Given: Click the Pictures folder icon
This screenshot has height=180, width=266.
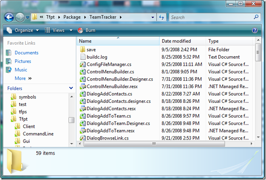Looking at the screenshot, I should click(9, 61).
